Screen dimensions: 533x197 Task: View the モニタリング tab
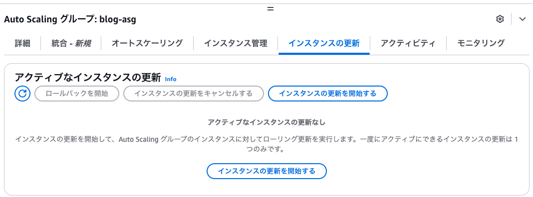[481, 43]
